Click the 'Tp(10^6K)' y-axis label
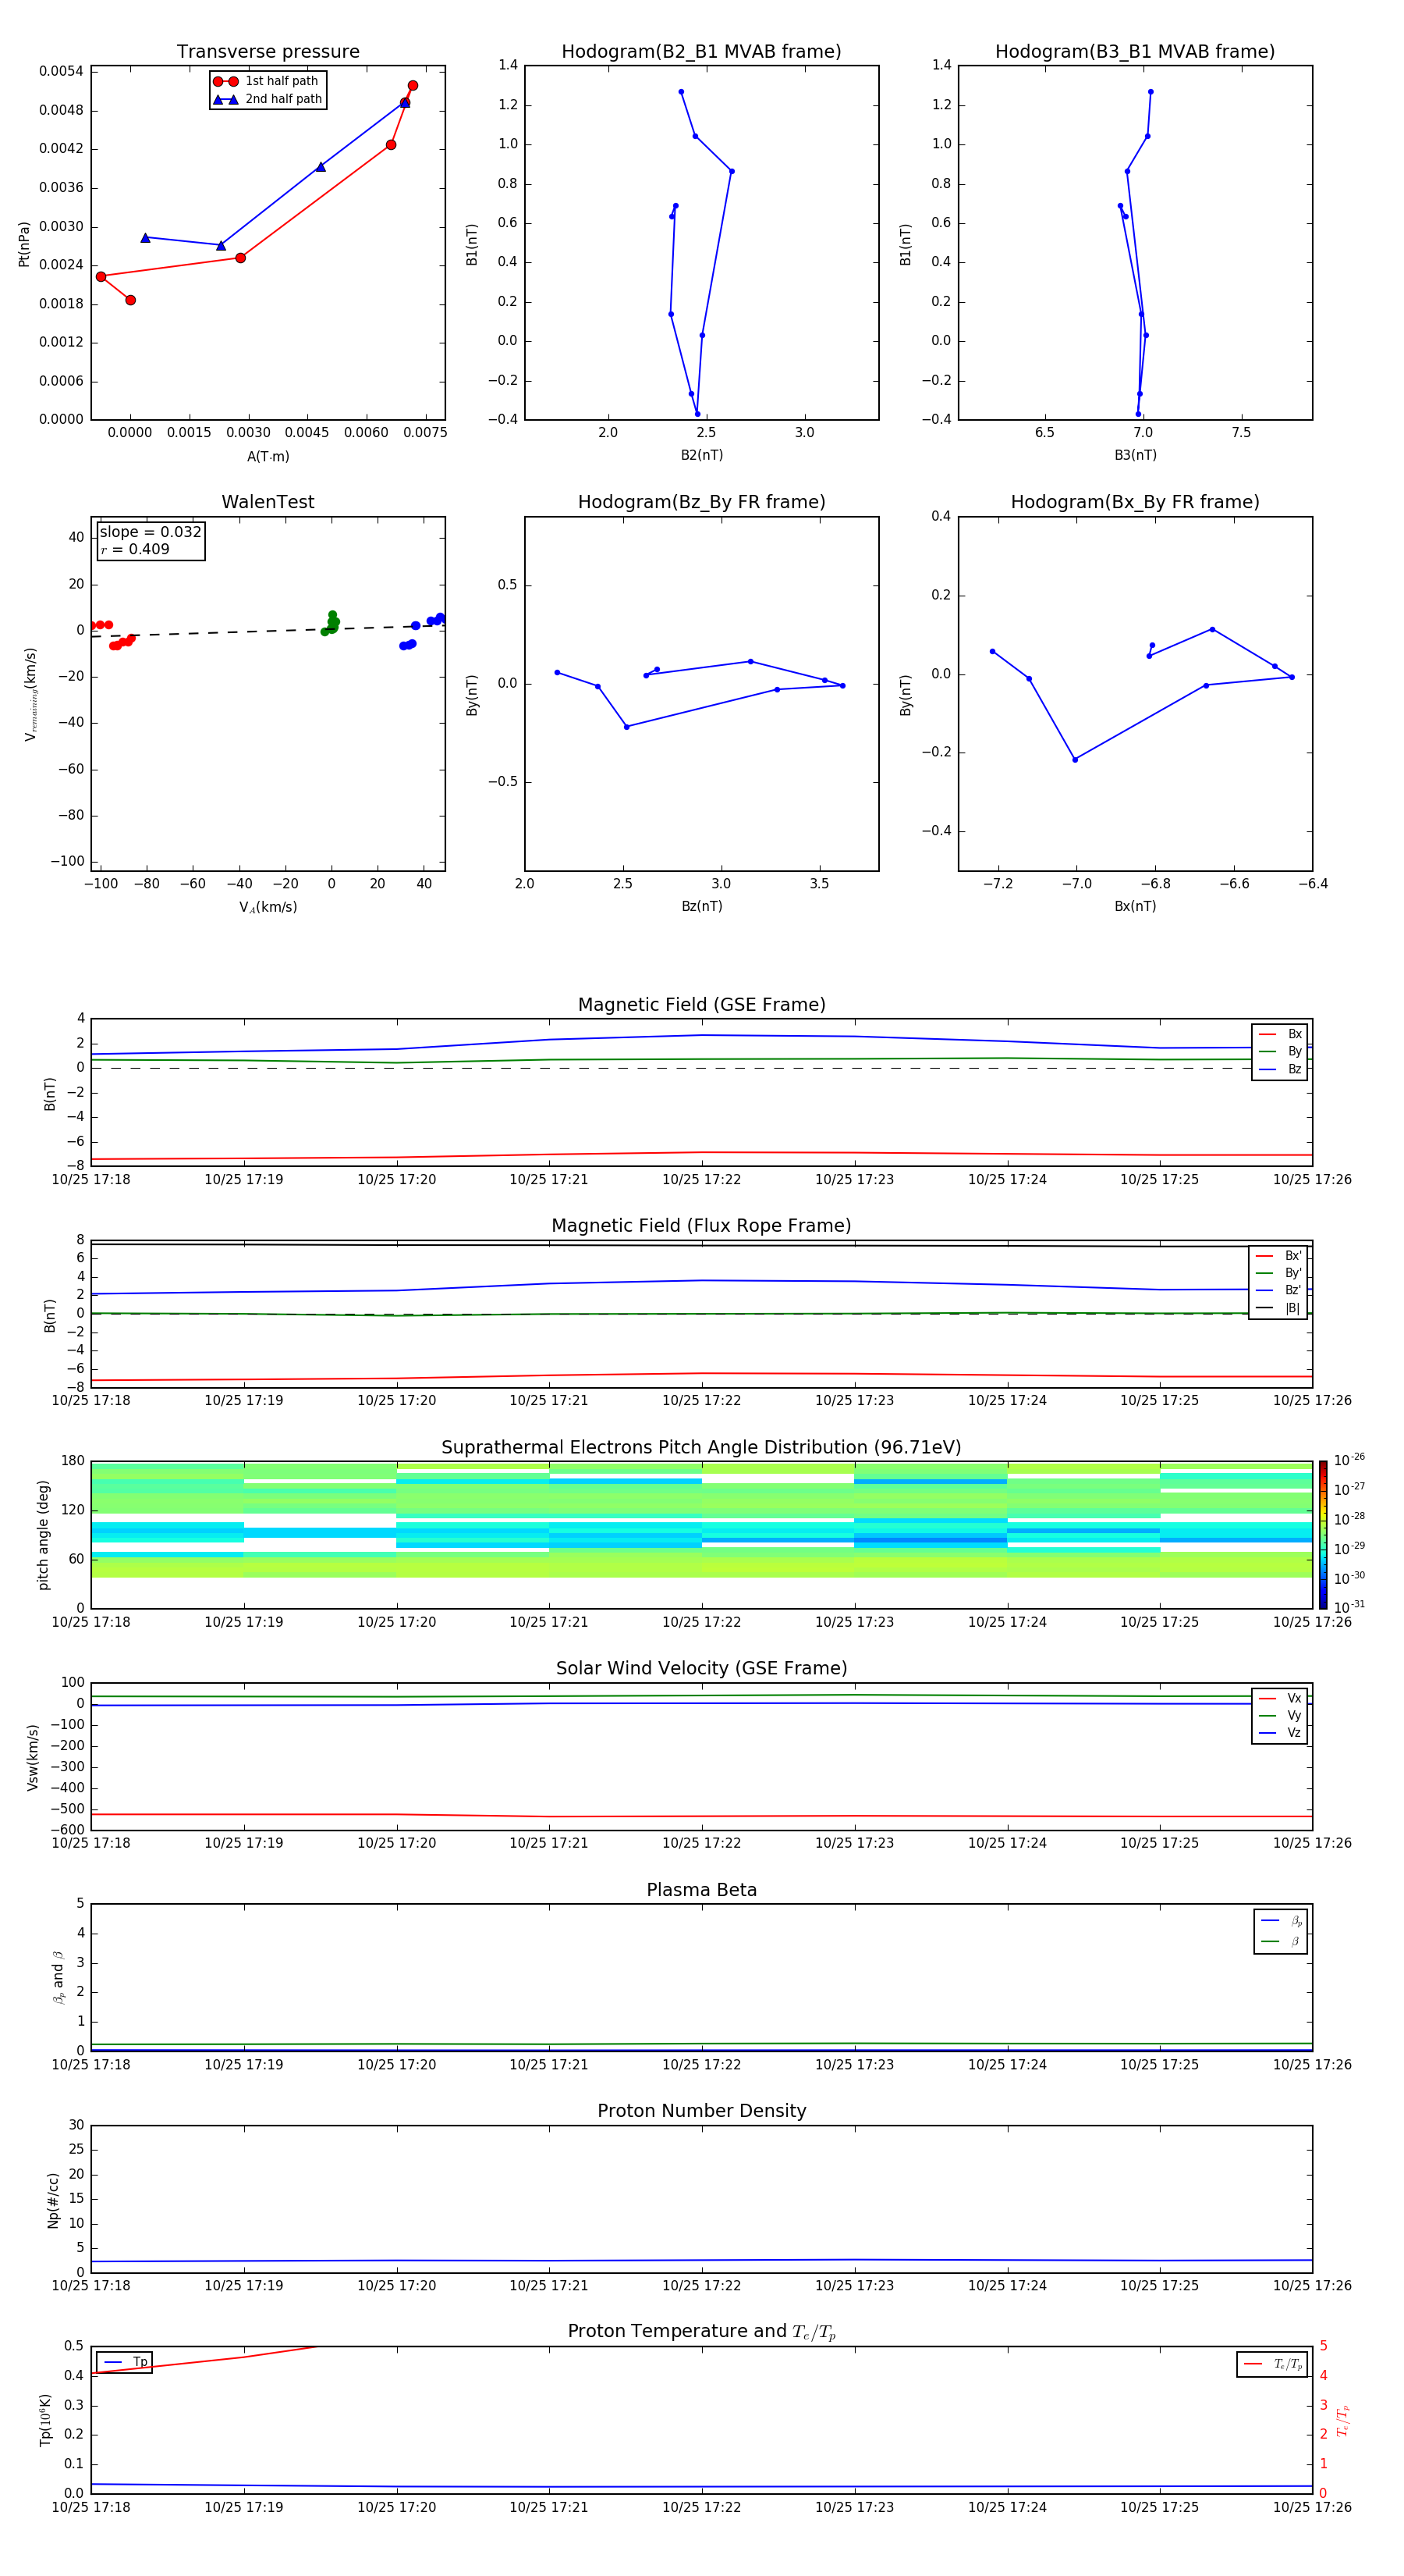 coord(45,2420)
